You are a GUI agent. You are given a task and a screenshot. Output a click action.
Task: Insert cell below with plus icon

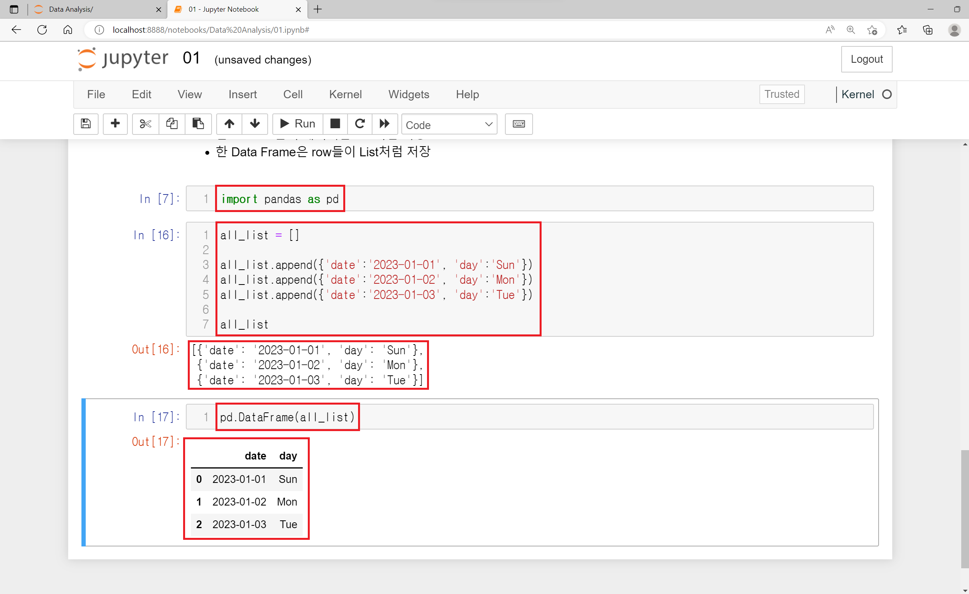tap(115, 124)
